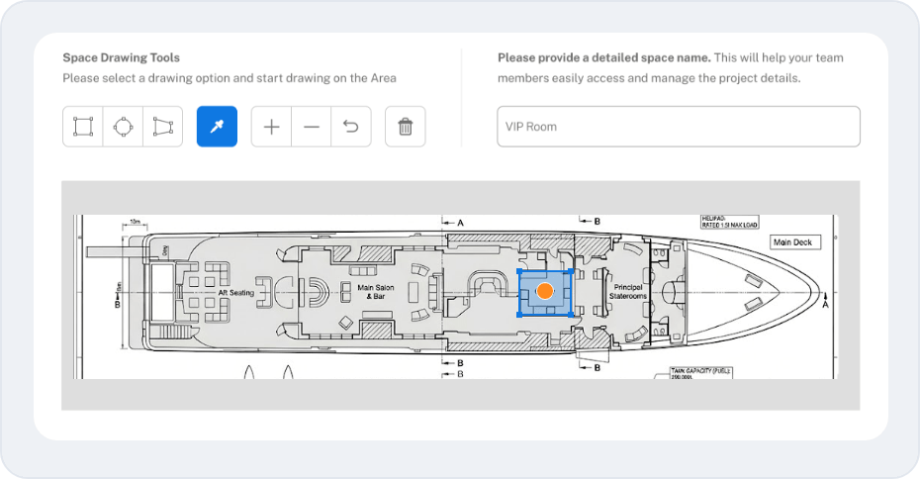Viewport: 920px width, 479px height.
Task: Click the bottom-right handle of blue selection
Action: point(571,316)
